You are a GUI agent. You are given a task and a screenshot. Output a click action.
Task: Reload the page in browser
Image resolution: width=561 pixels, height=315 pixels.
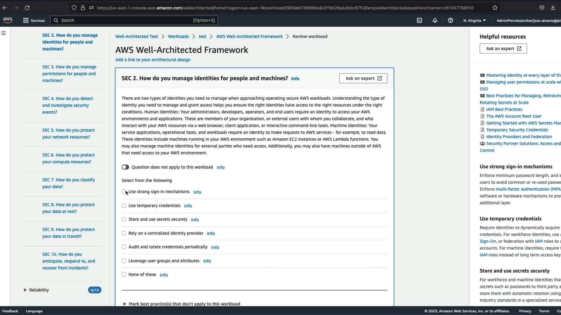pos(27,8)
